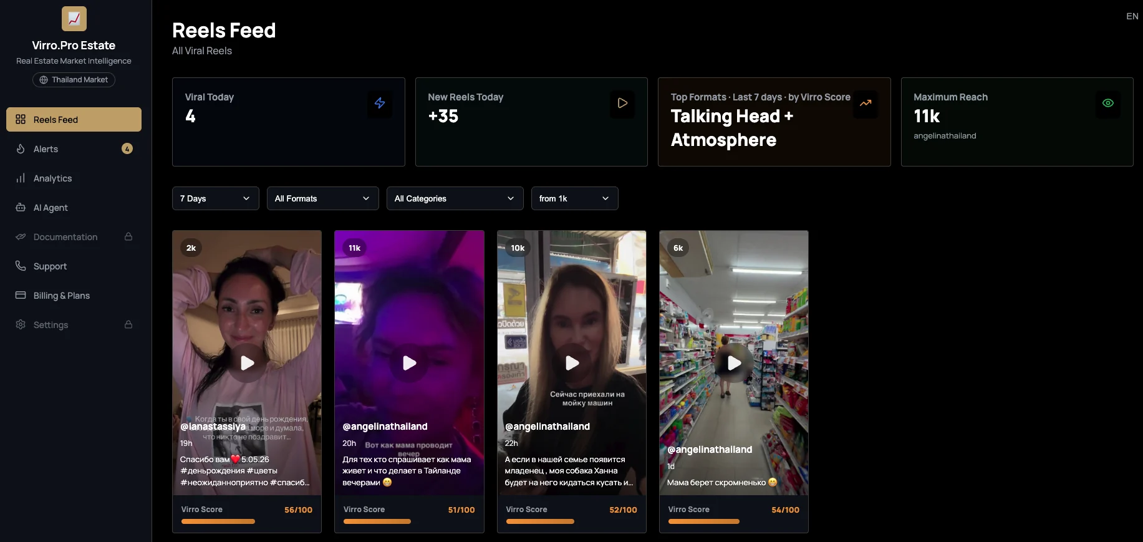Click the 52/100 score value
The image size is (1143, 542).
[x=623, y=510]
